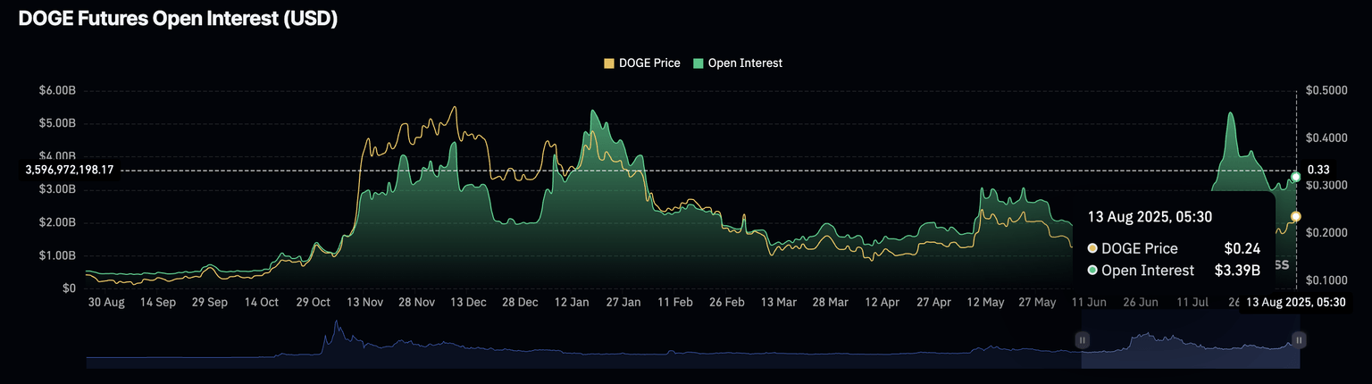This screenshot has width=1372, height=384.
Task: Click the tooltip Open Interest $3.39B row
Action: (x=1174, y=271)
